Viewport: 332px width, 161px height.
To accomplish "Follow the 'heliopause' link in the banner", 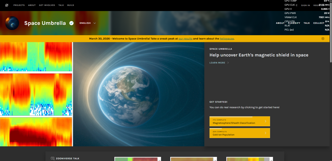I will coord(227,39).
